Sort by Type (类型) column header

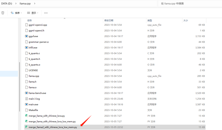pos(150,21)
